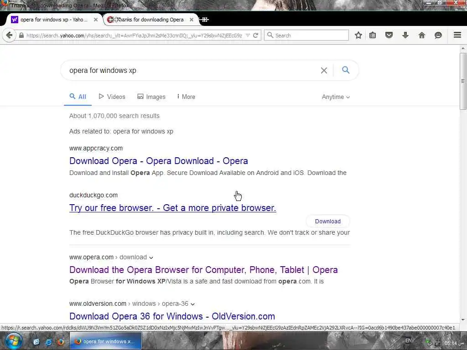
Task: Go to Firefox home page icon
Action: 422,36
